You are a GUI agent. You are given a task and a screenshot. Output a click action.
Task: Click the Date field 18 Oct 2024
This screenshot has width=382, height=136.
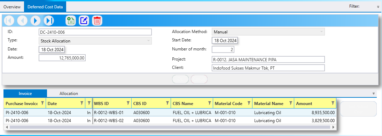[52, 50]
